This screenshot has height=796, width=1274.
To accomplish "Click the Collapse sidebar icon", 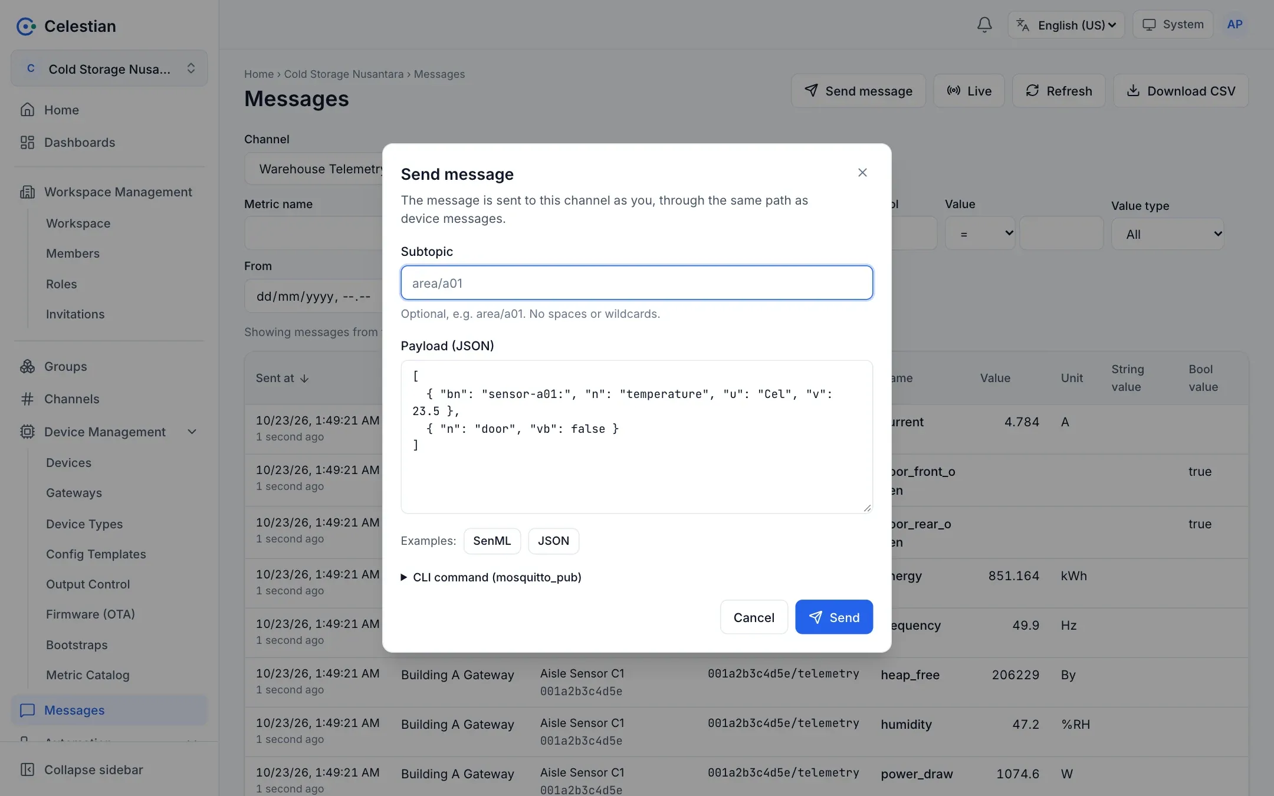I will tap(27, 769).
